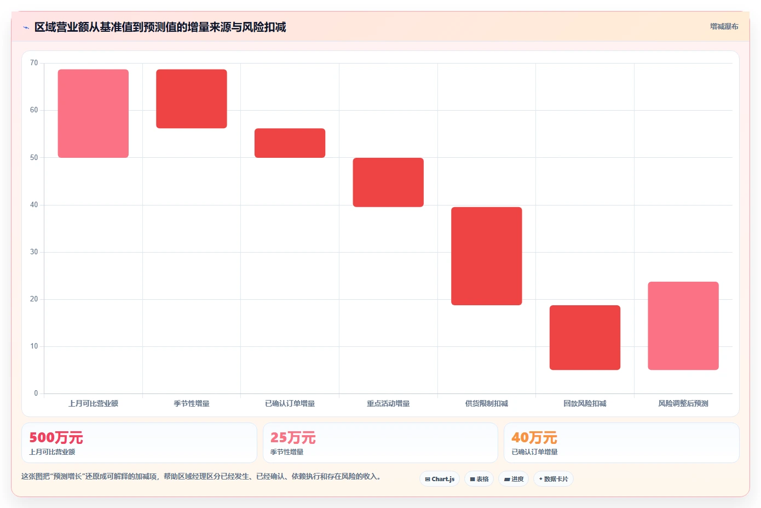The image size is (761, 508).
Task: Click y-axis tick value 30
Action: coord(34,252)
